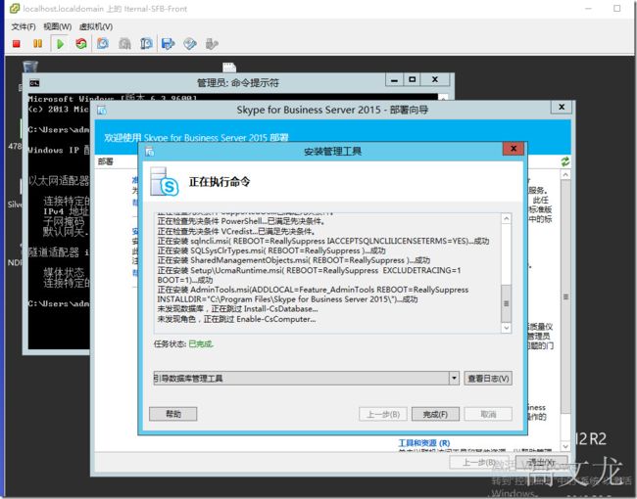
Task: Click the log output scroll-down arrow
Action: pos(507,328)
